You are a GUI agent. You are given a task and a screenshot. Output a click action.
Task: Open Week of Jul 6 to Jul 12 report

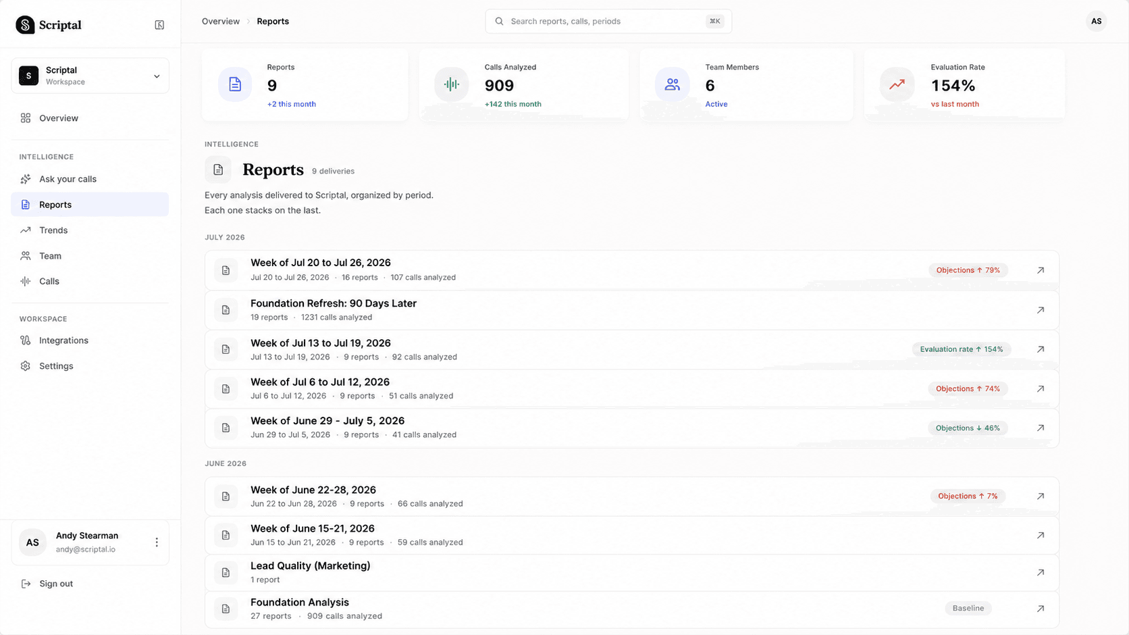(632, 388)
